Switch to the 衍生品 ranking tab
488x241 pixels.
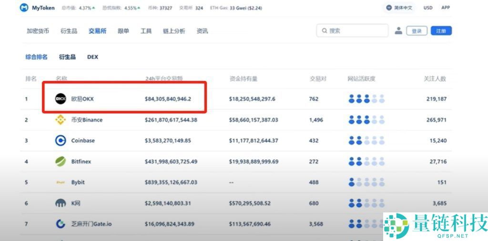tap(67, 57)
